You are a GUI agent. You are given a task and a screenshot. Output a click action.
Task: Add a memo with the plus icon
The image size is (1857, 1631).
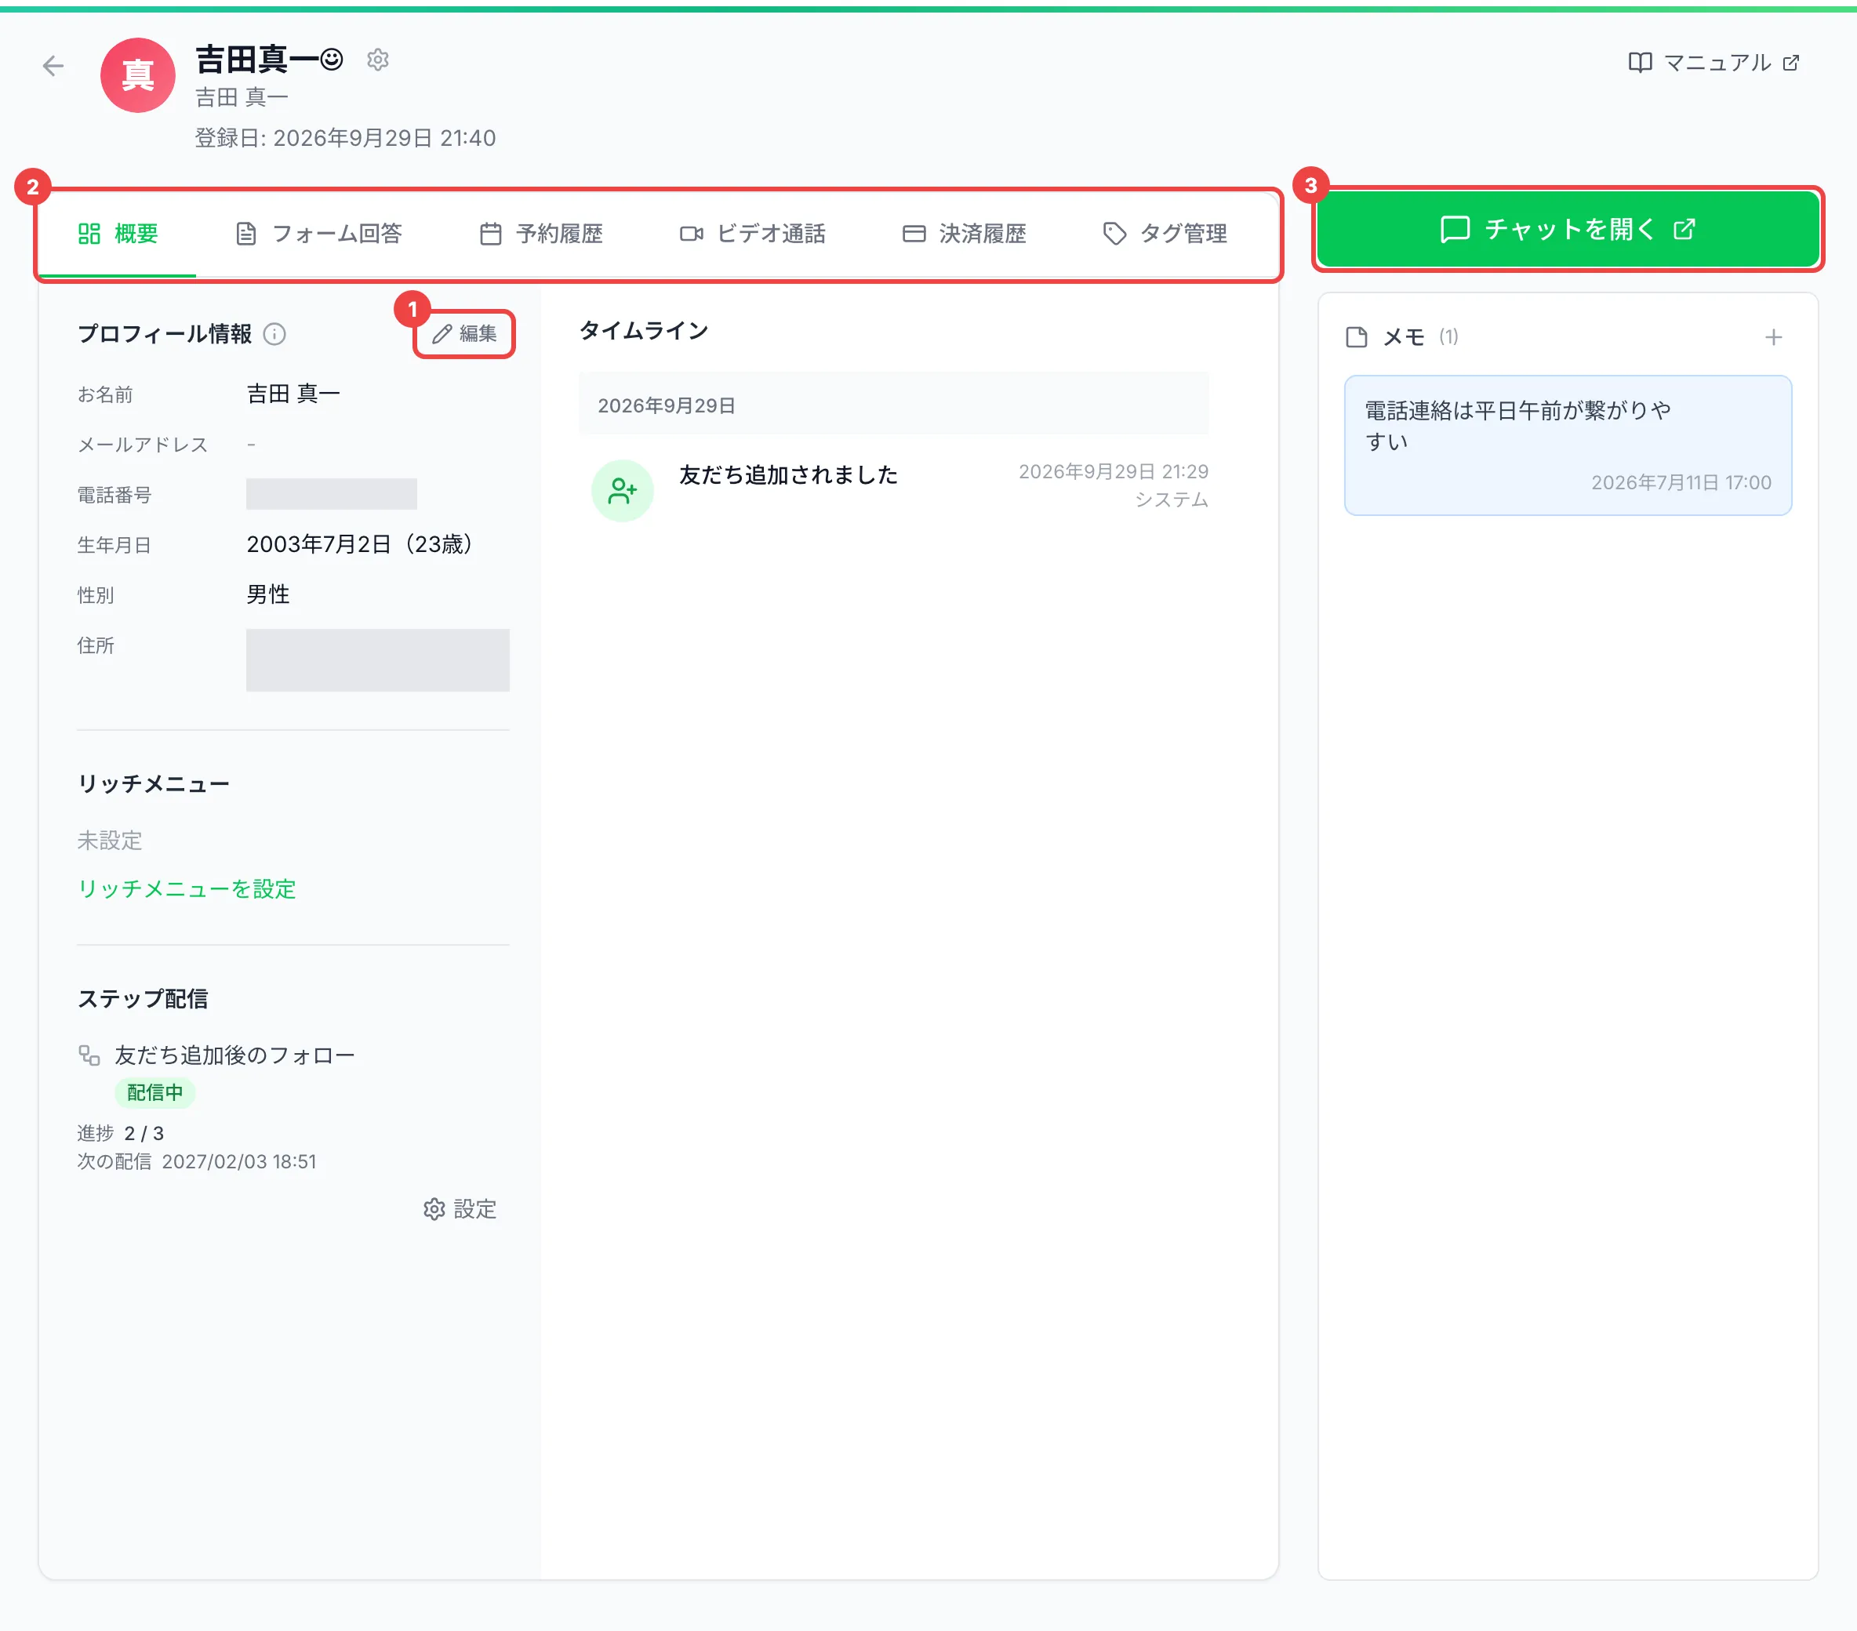(1773, 338)
